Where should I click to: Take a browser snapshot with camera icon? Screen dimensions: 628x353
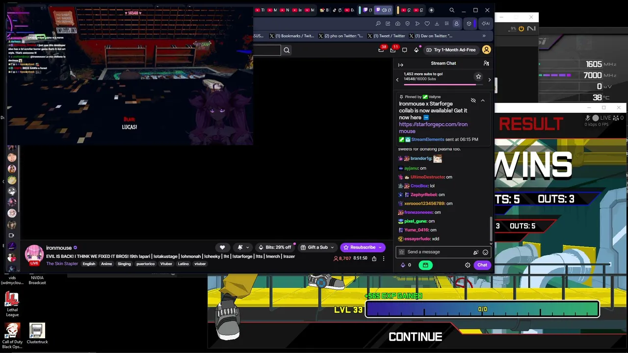[397, 24]
